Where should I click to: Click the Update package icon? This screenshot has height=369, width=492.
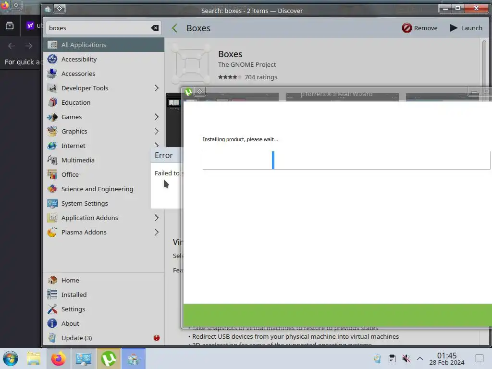(52, 338)
